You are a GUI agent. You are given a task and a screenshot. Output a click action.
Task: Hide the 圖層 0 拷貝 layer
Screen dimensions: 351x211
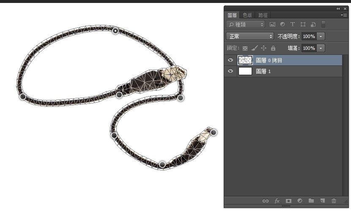[x=230, y=60]
